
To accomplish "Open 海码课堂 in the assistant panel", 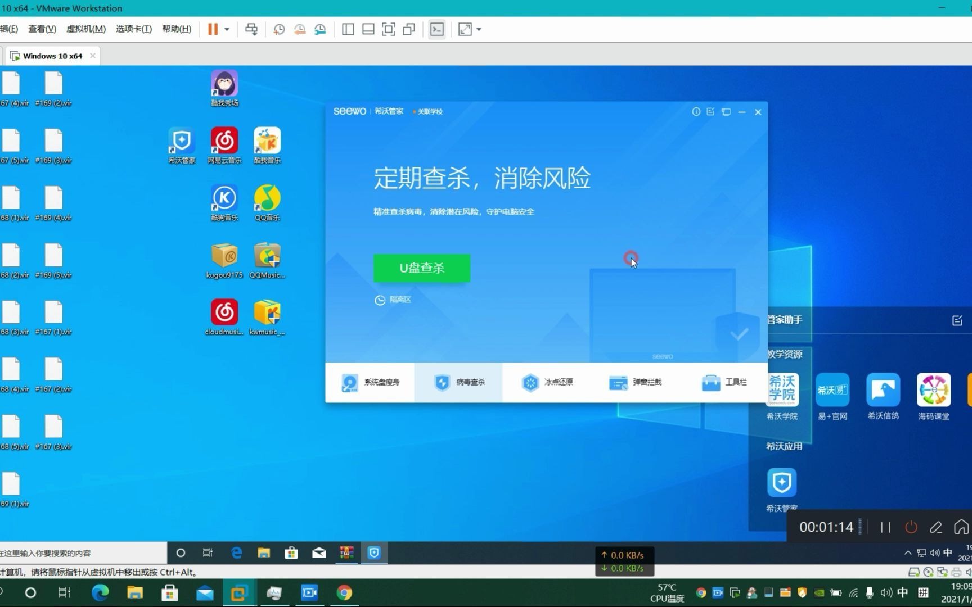I will (934, 396).
